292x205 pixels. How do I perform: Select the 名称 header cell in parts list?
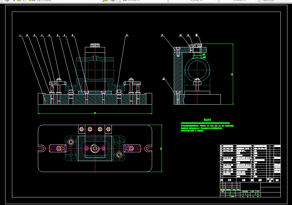click(x=243, y=180)
